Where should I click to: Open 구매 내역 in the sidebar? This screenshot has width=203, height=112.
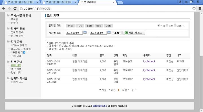(x=16, y=56)
